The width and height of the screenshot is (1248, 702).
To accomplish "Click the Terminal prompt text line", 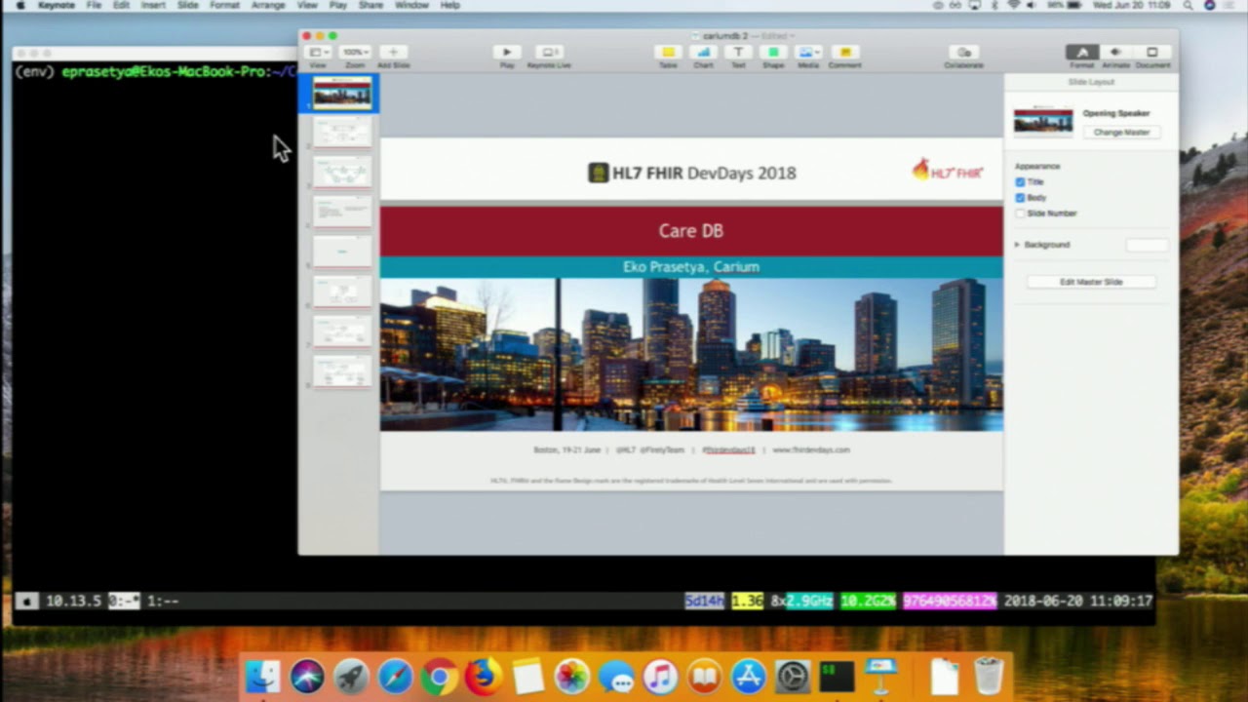I will [x=155, y=71].
